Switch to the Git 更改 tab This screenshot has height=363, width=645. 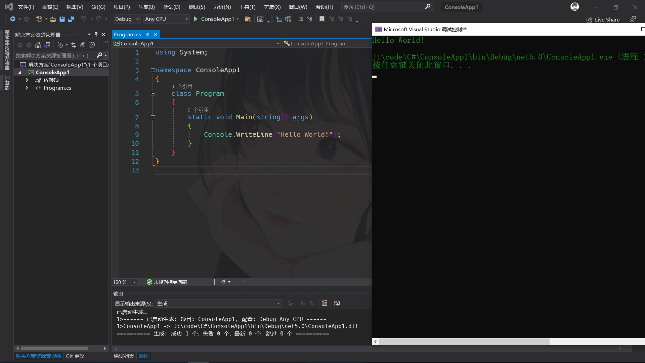(75, 356)
